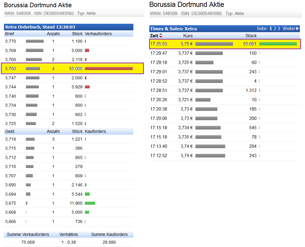
Task: Select the '1.312' trade volume
Action: [251, 90]
